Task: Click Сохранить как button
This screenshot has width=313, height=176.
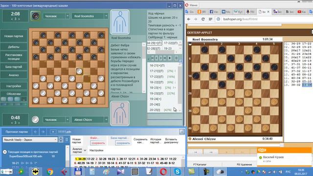Action: pyautogui.click(x=140, y=141)
